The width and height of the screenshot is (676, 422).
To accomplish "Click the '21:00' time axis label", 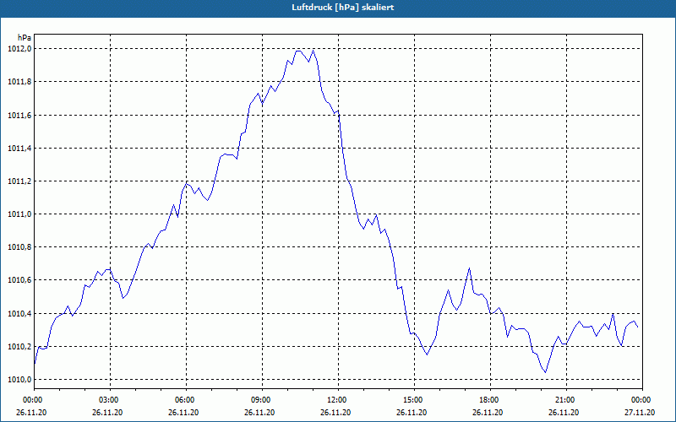I will (565, 400).
